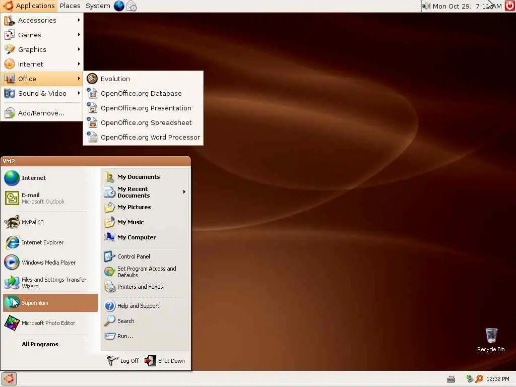516x387 pixels.
Task: Launch OpenOffice.org Database
Action: (x=143, y=93)
